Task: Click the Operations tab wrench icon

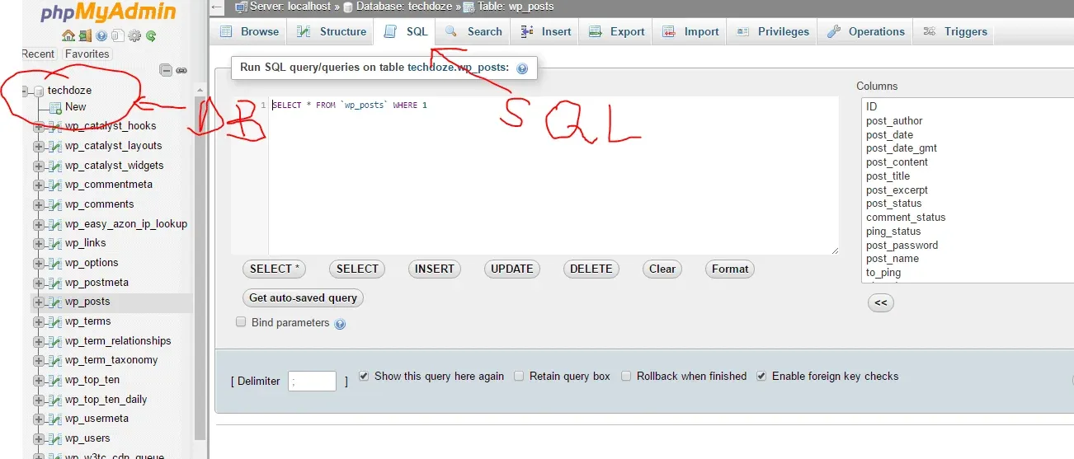Action: pyautogui.click(x=833, y=32)
